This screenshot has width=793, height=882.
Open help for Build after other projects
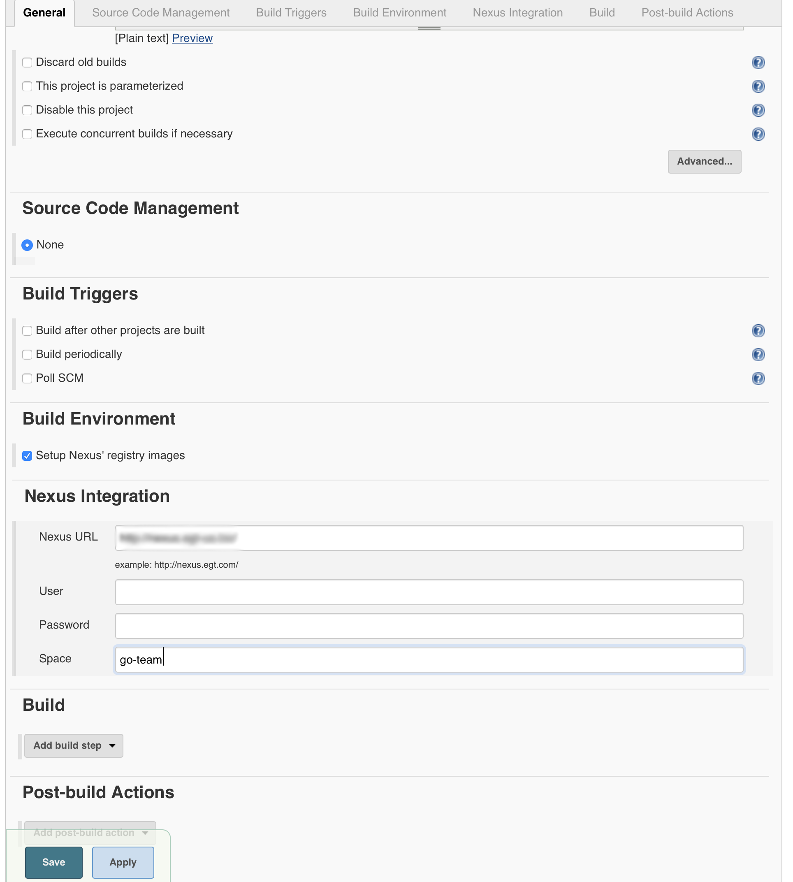[758, 331]
